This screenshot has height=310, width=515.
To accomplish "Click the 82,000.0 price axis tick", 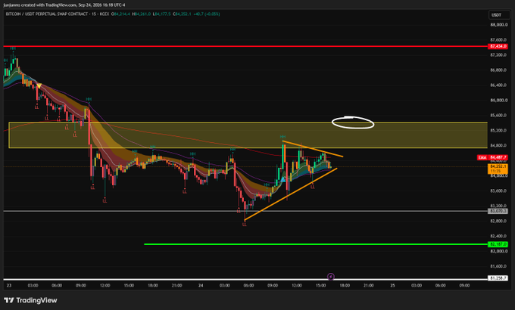I will tap(498, 251).
